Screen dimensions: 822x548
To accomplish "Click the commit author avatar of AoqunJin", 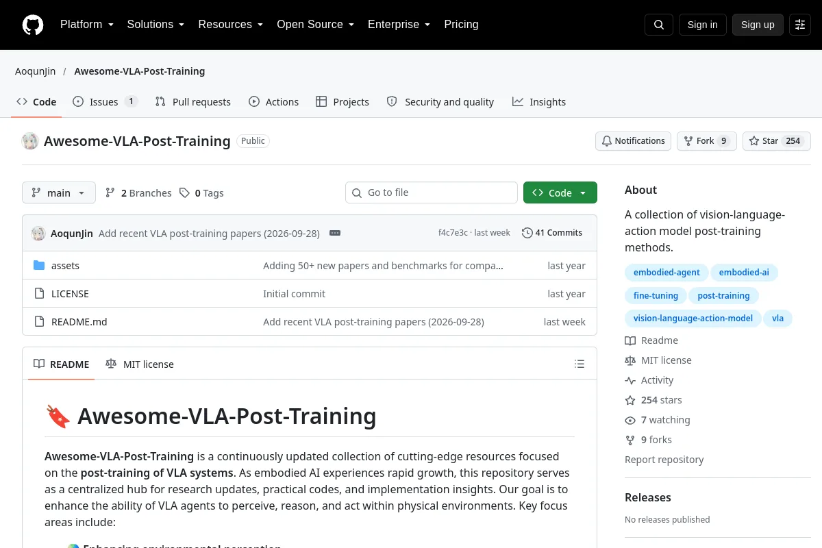I will [x=38, y=233].
